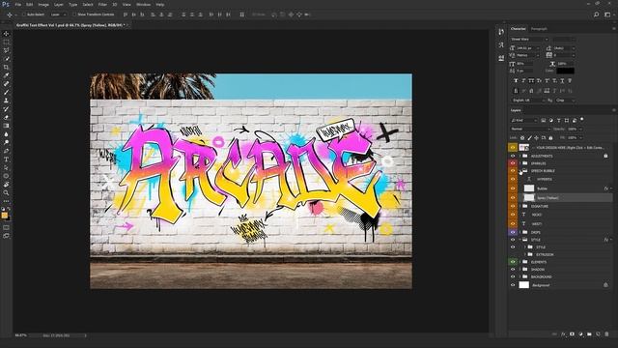The height and width of the screenshot is (348, 618).
Task: Switch to the Paragraph tab
Action: pos(539,29)
